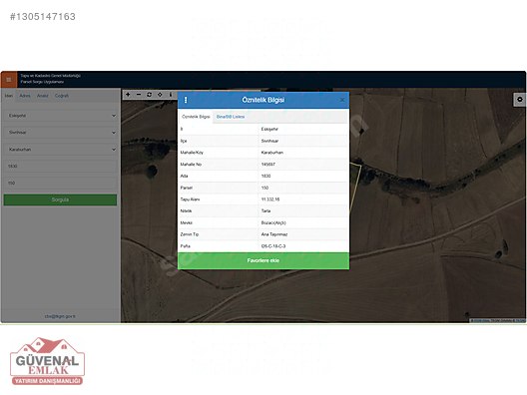
Task: Click the Nitelik value Tarla
Action: (265, 210)
